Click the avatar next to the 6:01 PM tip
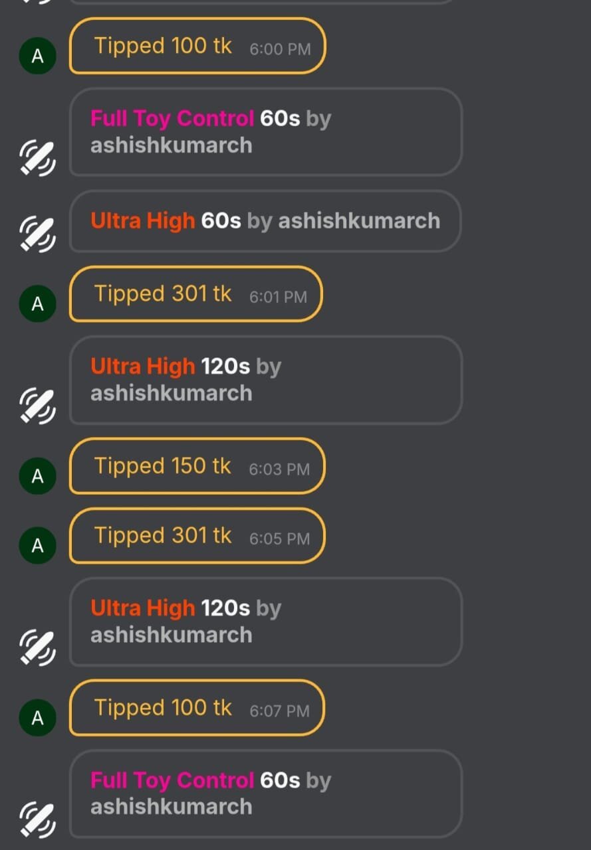 coord(37,304)
